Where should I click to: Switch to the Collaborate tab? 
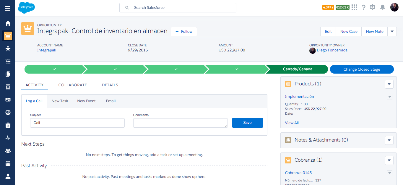[73, 85]
